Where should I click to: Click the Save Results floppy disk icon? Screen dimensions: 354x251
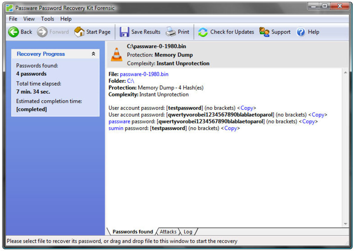point(124,32)
